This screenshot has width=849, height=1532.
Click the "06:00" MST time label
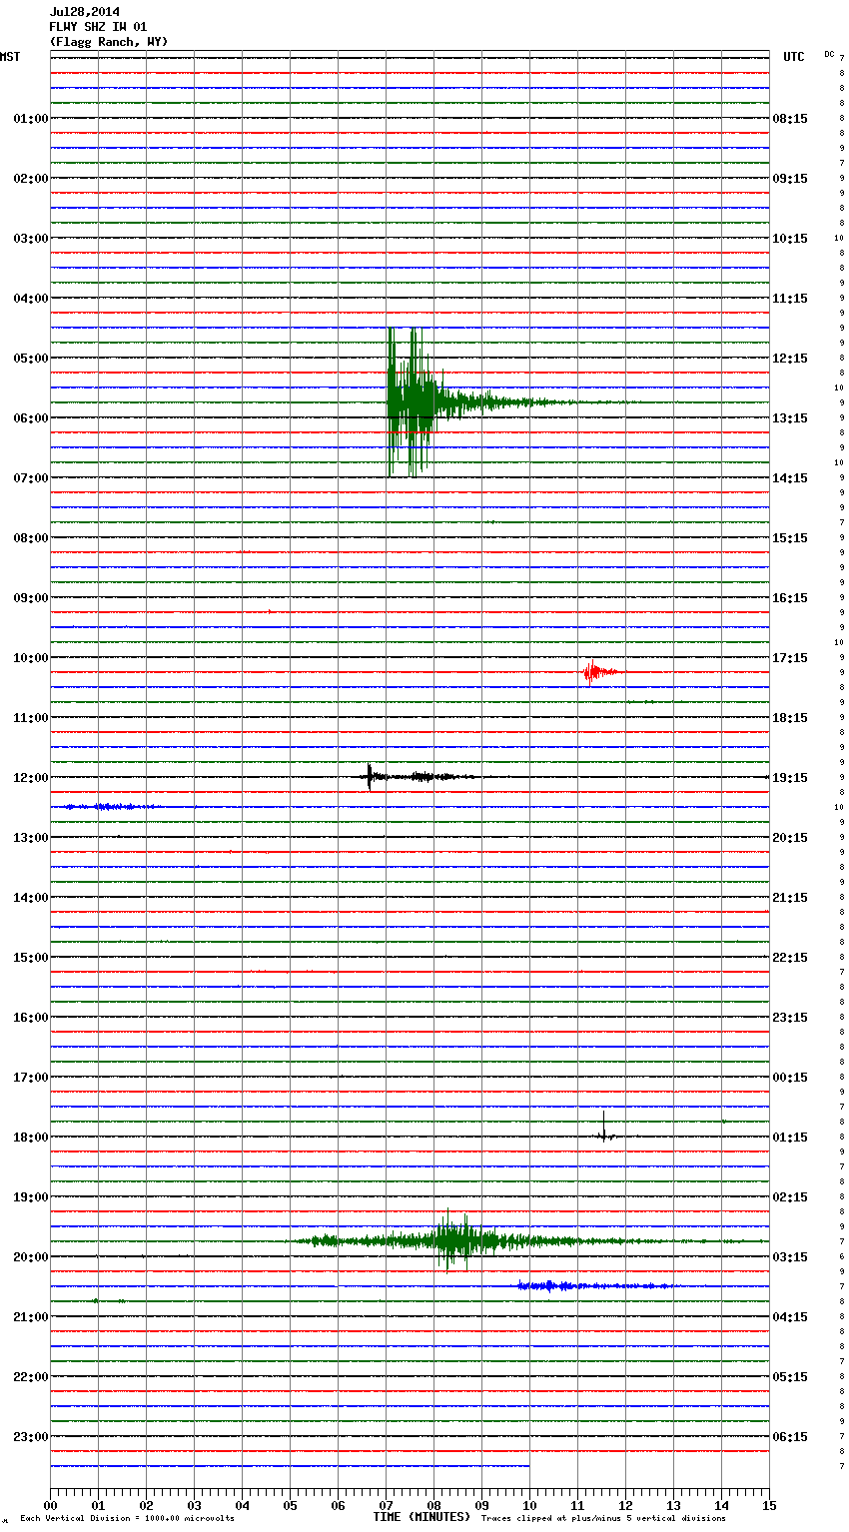tap(31, 418)
